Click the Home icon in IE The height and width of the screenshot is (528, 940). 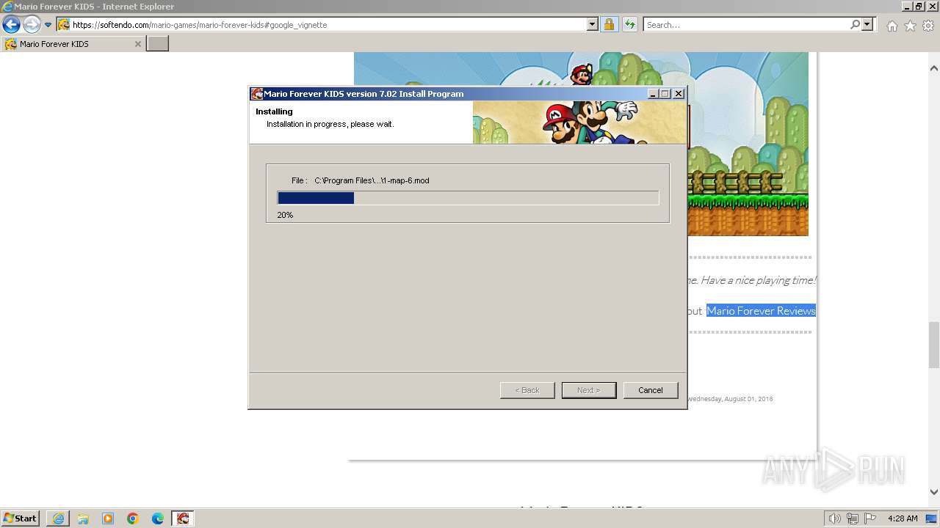click(892, 26)
